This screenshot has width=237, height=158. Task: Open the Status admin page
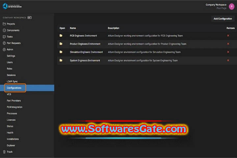coord(10,126)
